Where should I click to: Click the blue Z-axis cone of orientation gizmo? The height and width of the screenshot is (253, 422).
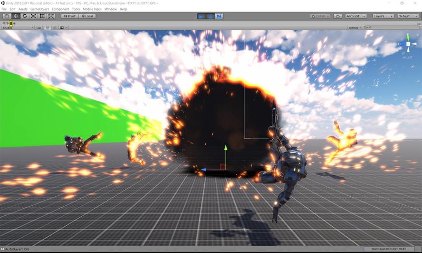[x=401, y=44]
